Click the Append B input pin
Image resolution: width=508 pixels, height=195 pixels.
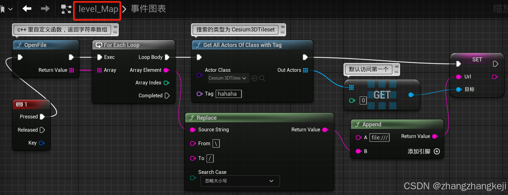pos(359,152)
